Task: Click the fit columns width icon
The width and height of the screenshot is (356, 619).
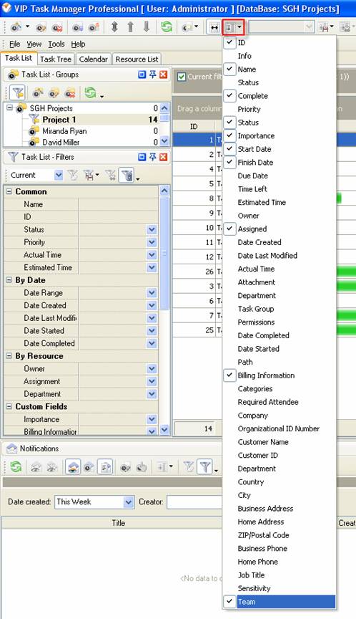Action: click(x=214, y=27)
